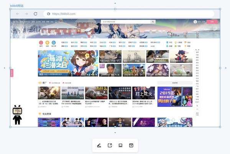Click the archive box icon in bottom toolbar
This screenshot has width=230, height=154.
(x=131, y=145)
